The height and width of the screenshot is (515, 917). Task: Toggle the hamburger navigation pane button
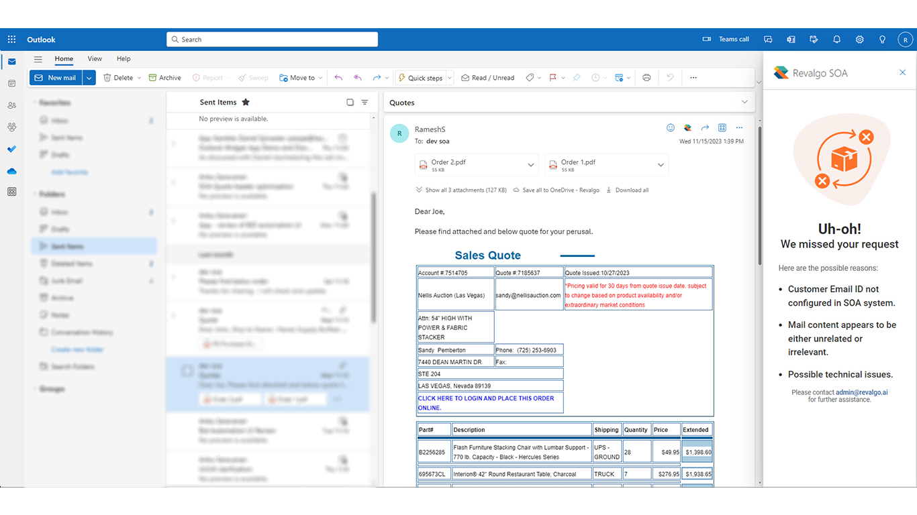pyautogui.click(x=38, y=59)
